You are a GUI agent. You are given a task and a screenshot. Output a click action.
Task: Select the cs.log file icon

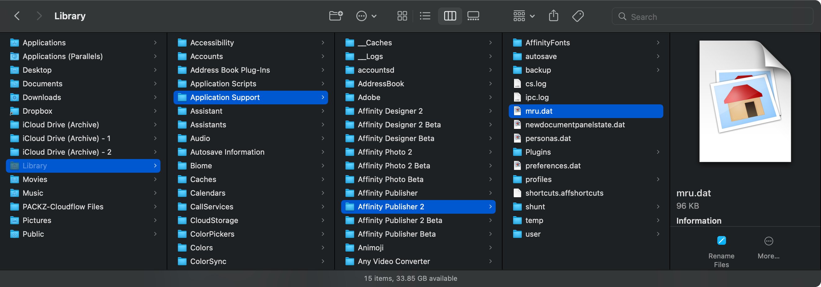coord(517,84)
